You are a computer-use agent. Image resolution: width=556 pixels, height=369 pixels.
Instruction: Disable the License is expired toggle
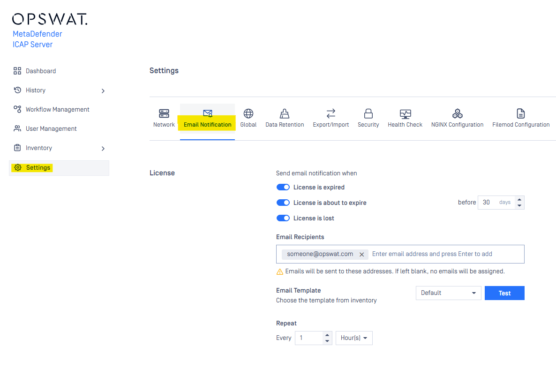[283, 187]
